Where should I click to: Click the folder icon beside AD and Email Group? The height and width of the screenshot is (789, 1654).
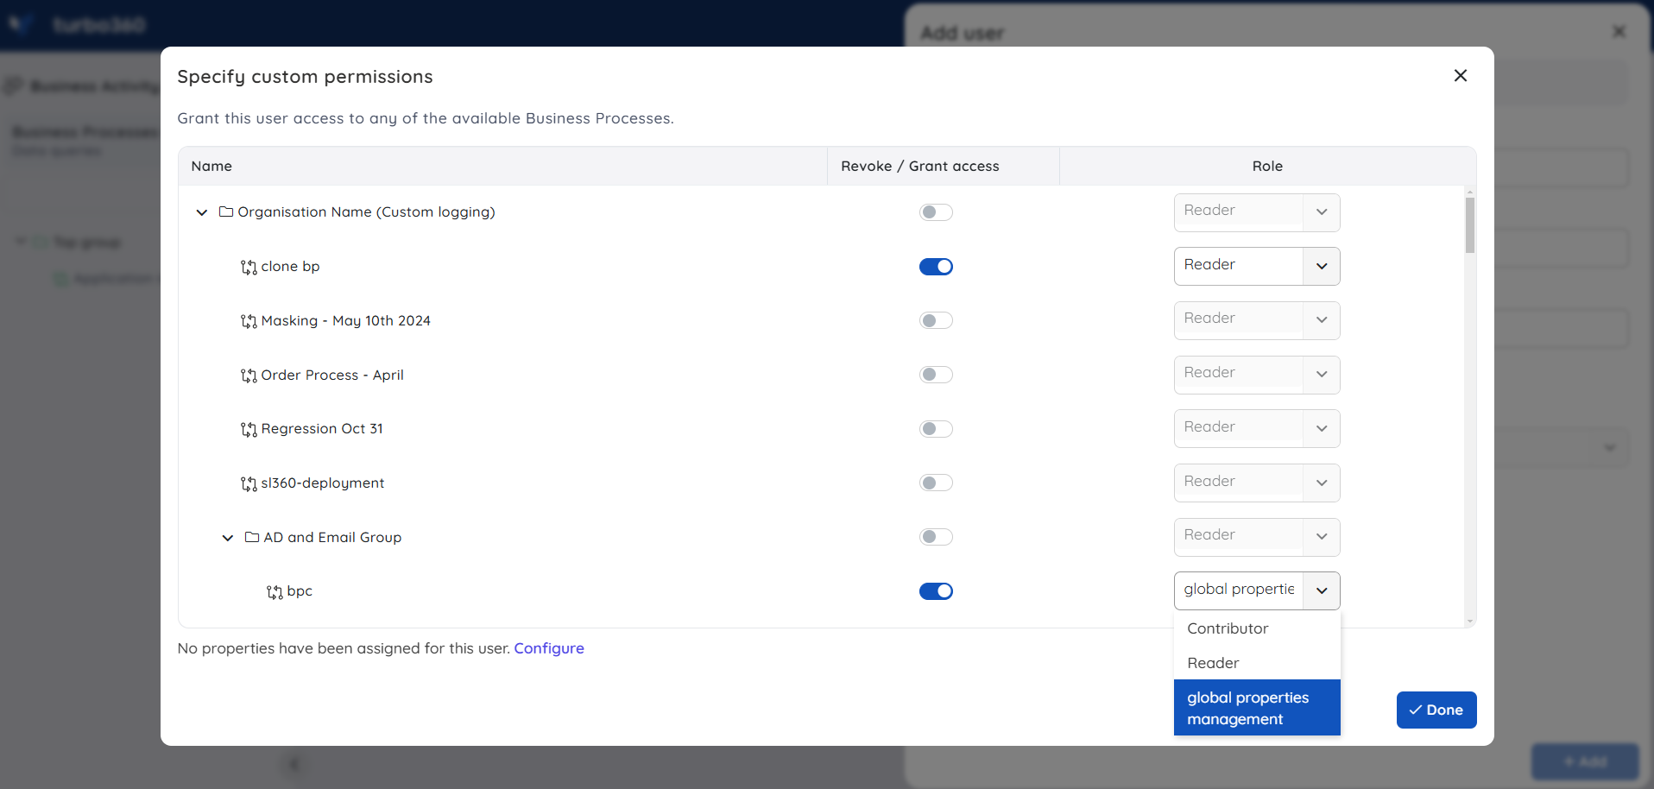[252, 538]
